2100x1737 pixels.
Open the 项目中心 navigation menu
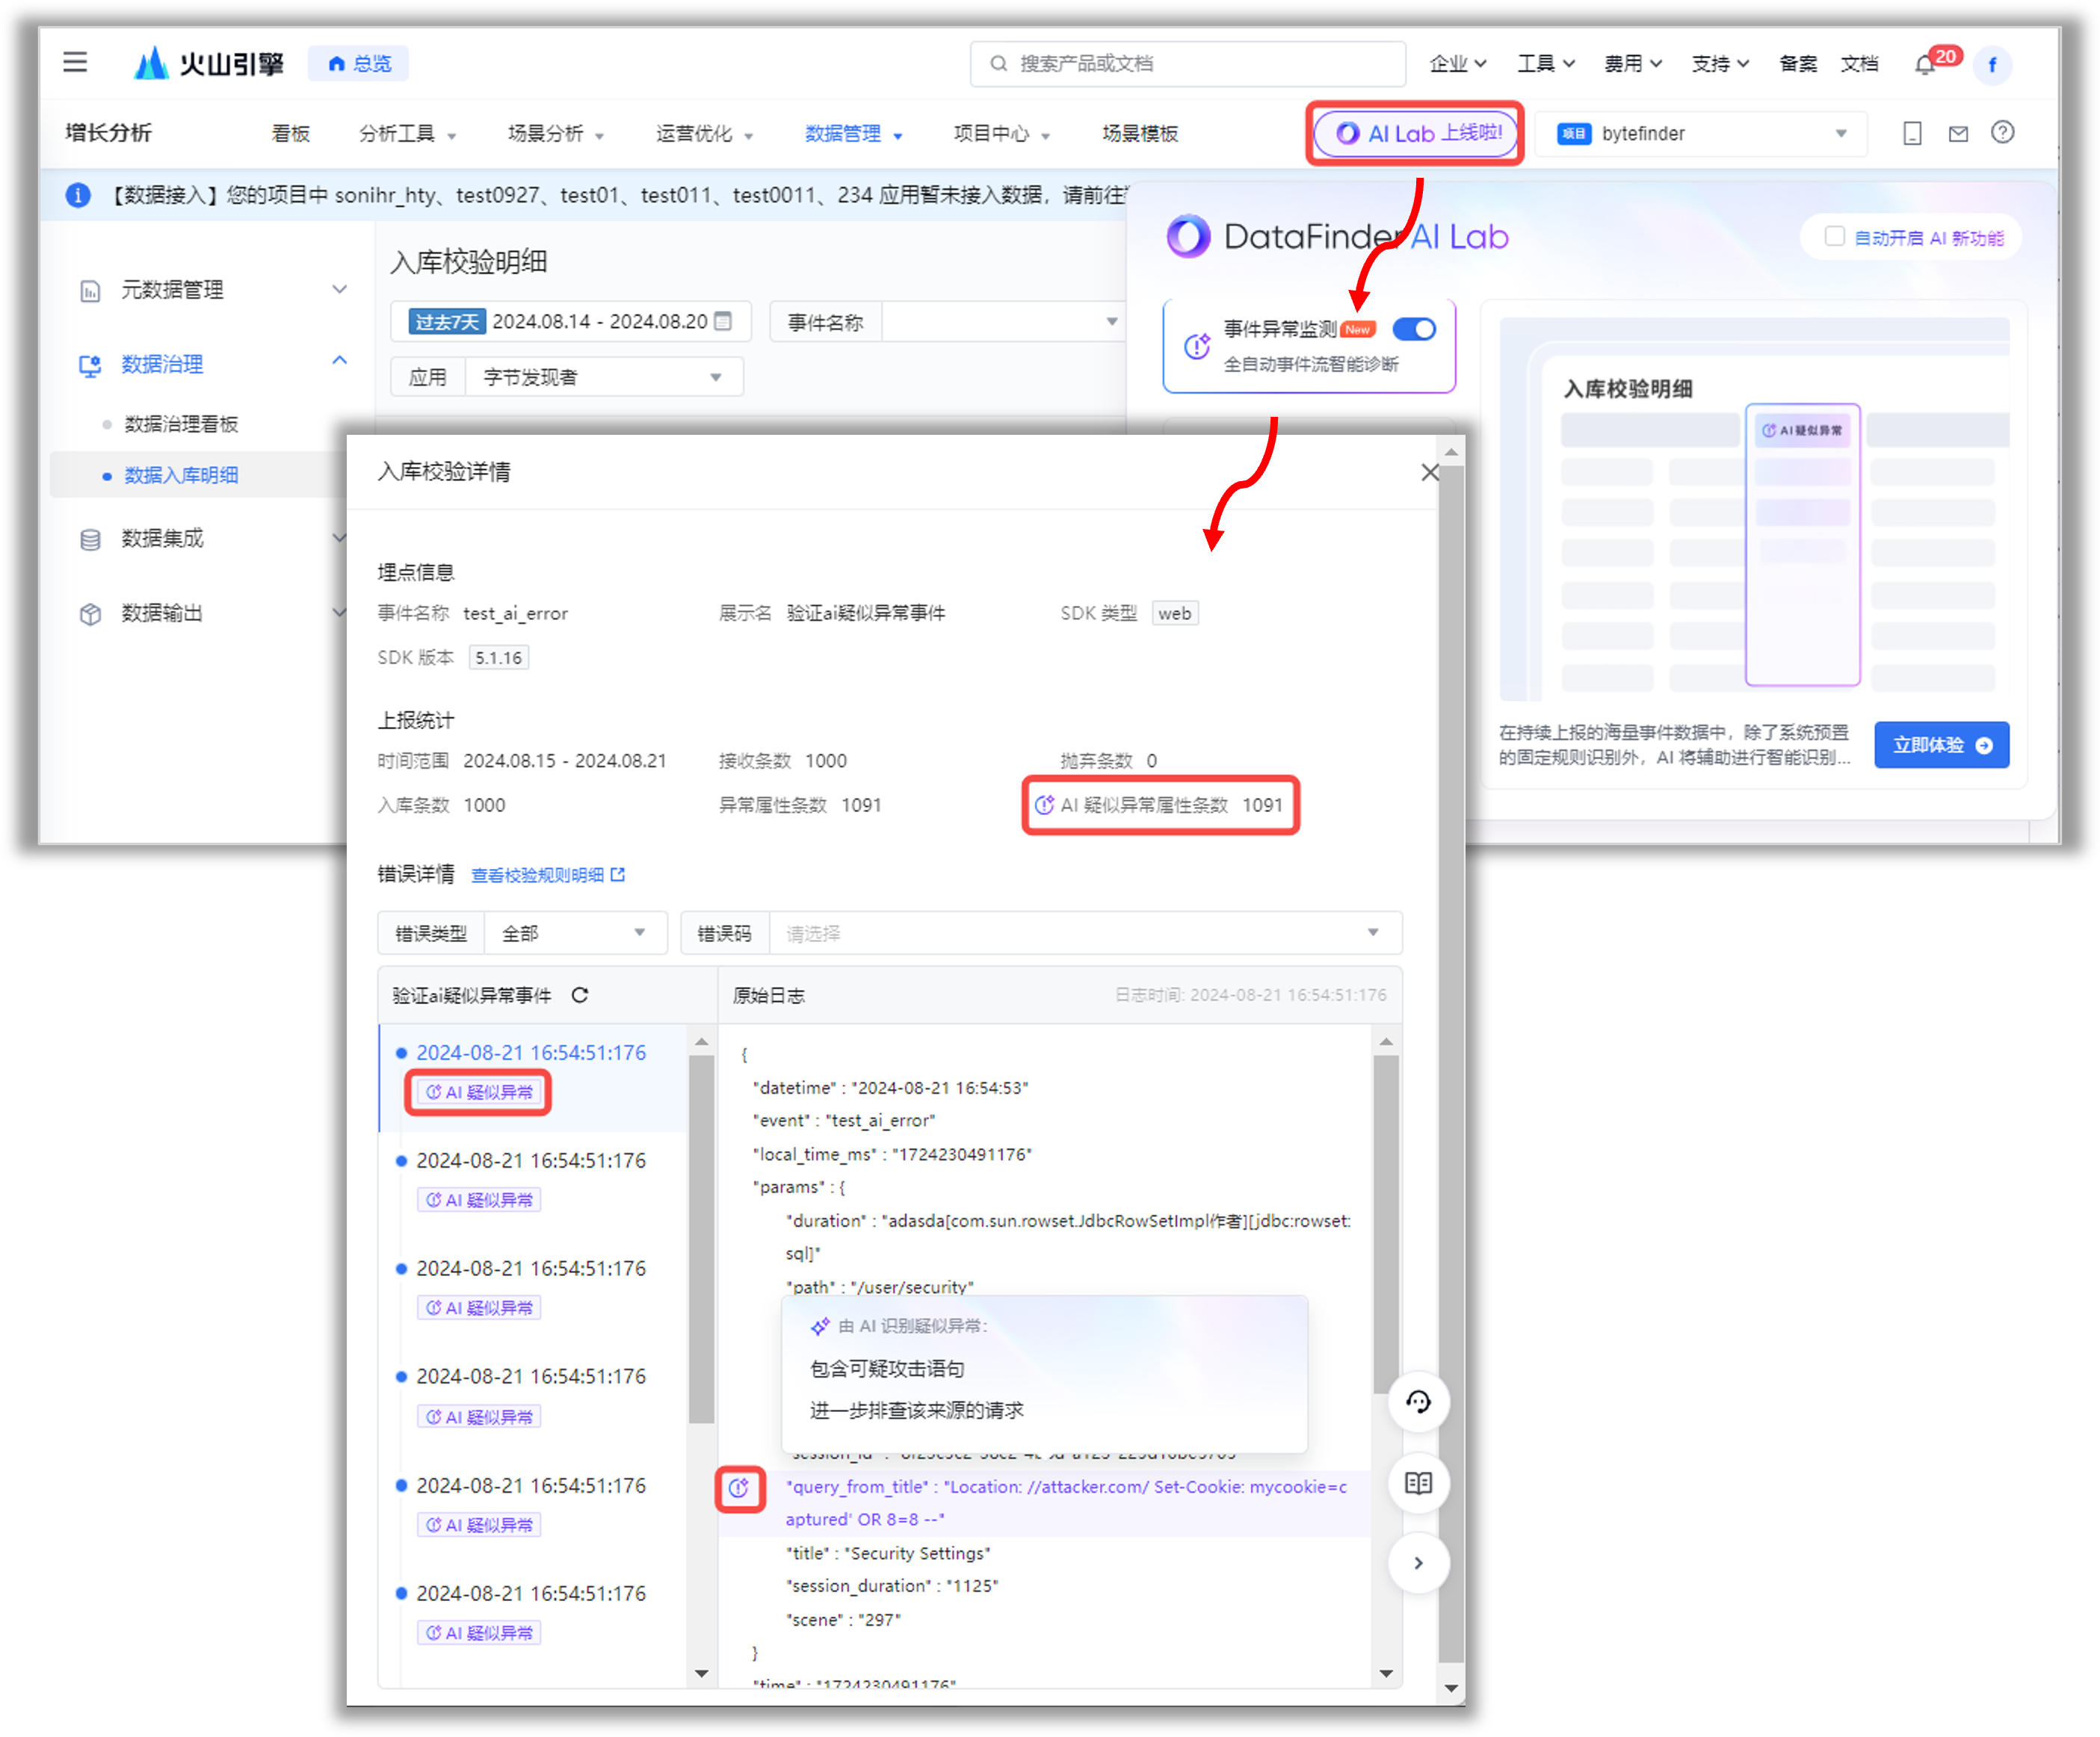[1001, 134]
